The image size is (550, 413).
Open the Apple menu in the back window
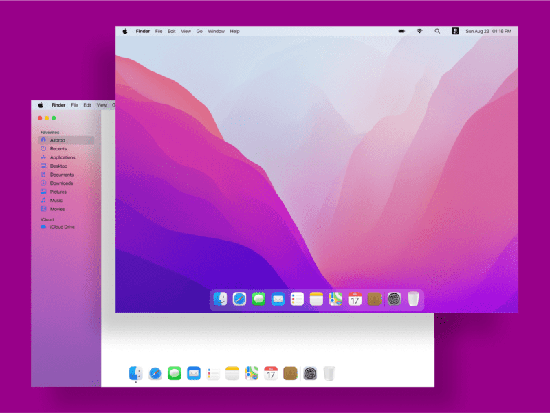pyautogui.click(x=41, y=105)
